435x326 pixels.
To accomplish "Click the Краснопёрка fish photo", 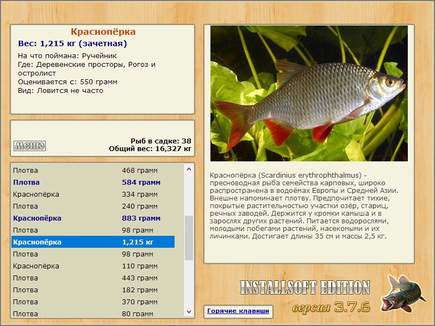I will (x=309, y=93).
